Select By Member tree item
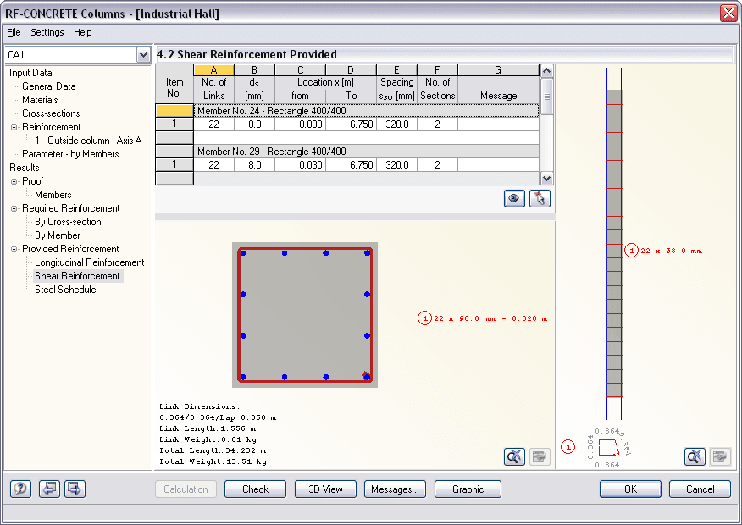 [x=58, y=235]
